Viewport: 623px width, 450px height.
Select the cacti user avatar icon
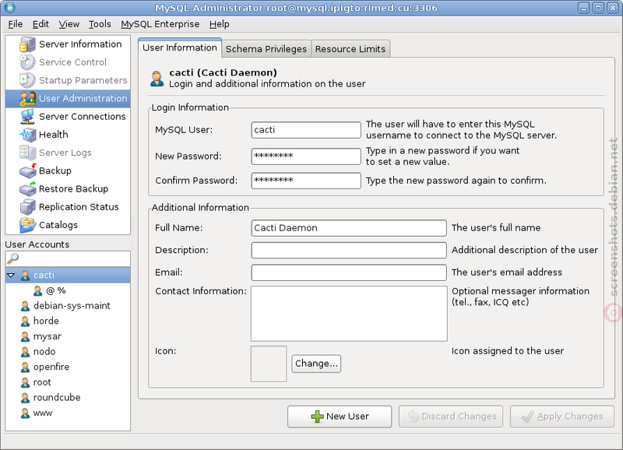pyautogui.click(x=25, y=276)
